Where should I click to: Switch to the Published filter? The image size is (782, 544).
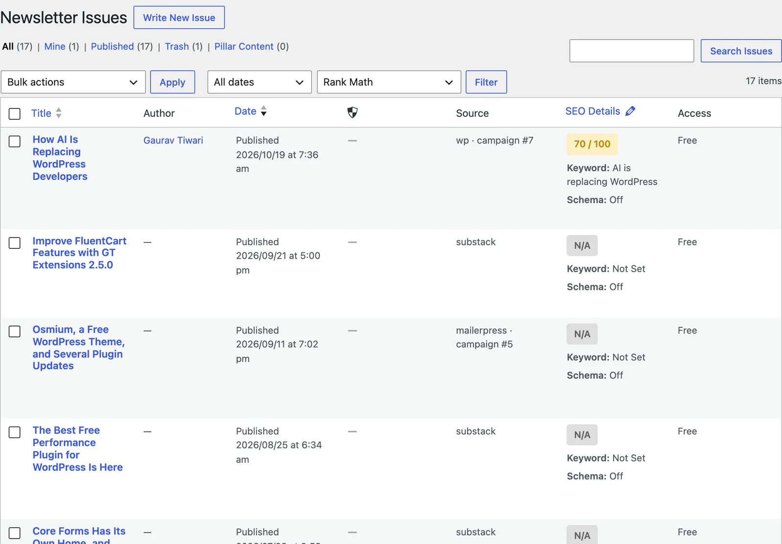pyautogui.click(x=112, y=46)
